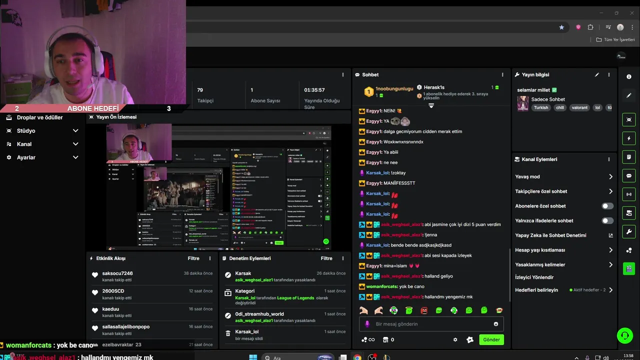
Task: Edit stream info with Yayın bilgisi pencil
Action: pyautogui.click(x=596, y=74)
